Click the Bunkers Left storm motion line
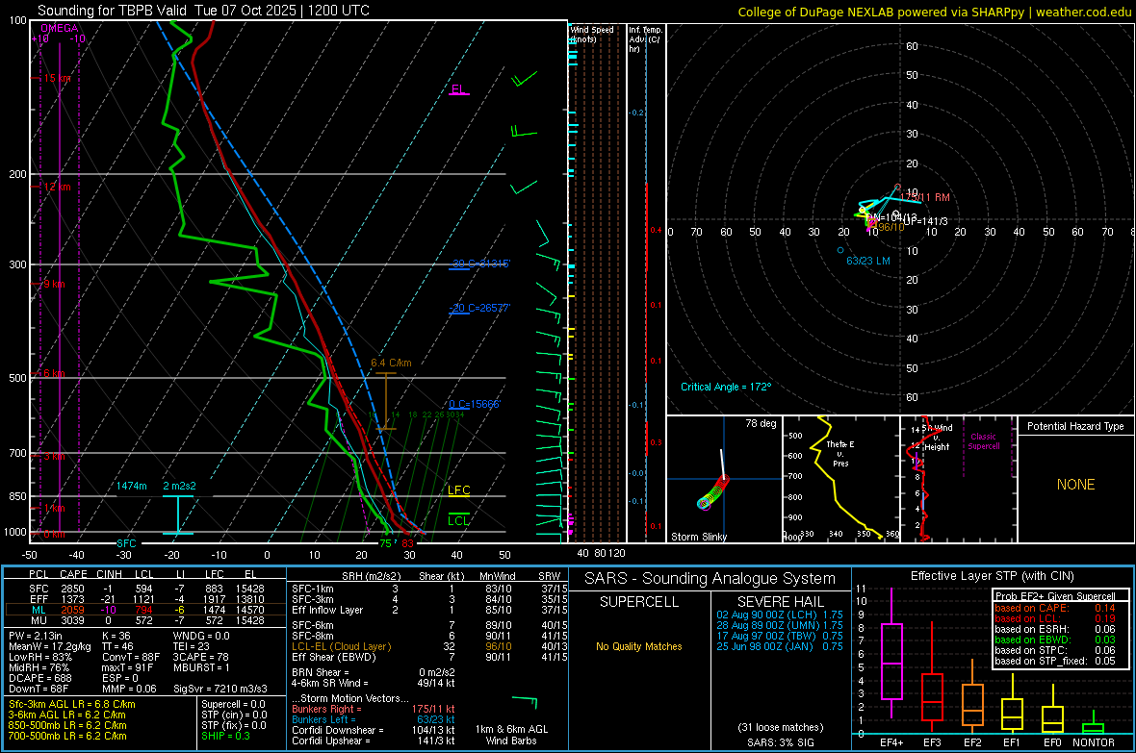Viewport: 1136px width, 753px height. pyautogui.click(x=374, y=719)
